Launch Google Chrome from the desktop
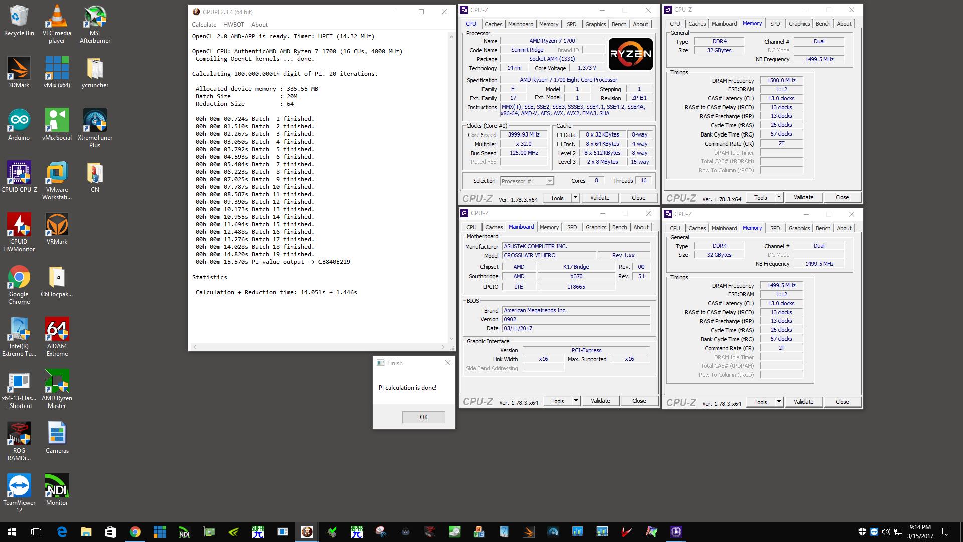The image size is (963, 542). [x=19, y=285]
